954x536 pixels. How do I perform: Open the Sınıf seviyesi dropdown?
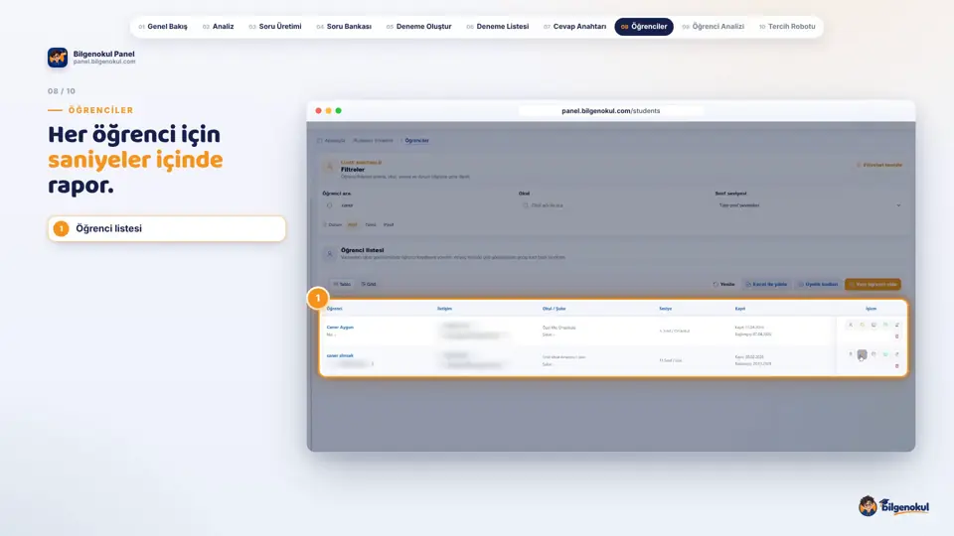[809, 205]
